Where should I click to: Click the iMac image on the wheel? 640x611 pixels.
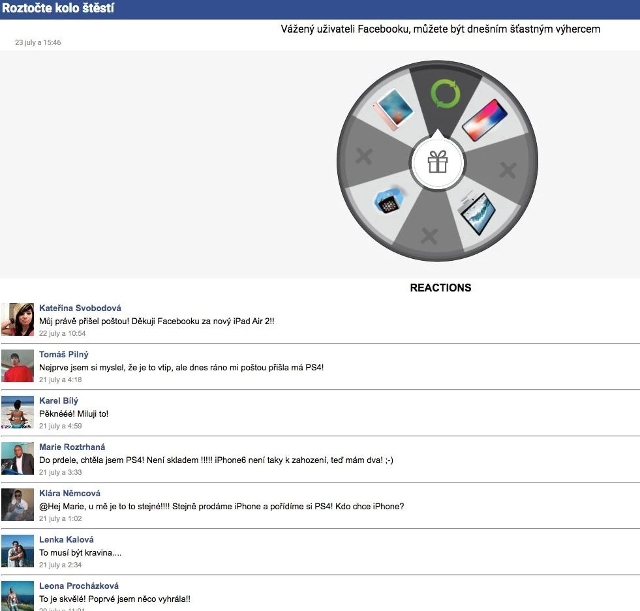[x=477, y=213]
